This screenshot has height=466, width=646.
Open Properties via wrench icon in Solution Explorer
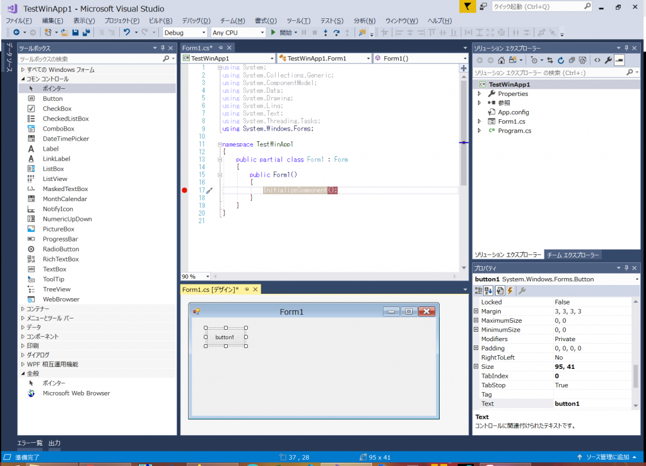(x=608, y=60)
